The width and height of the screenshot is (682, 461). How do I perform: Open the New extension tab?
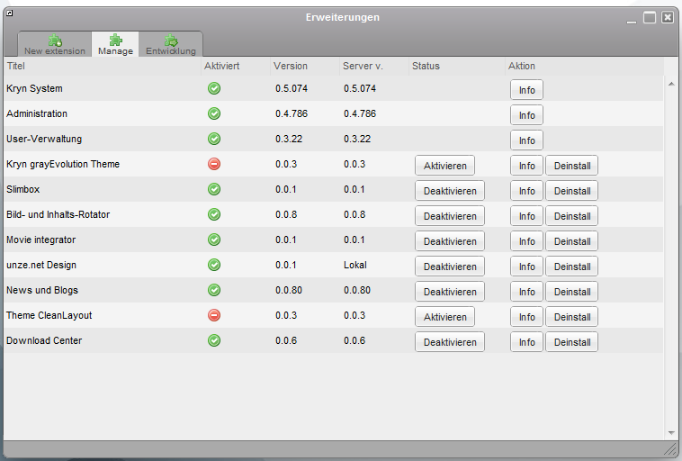pyautogui.click(x=55, y=44)
